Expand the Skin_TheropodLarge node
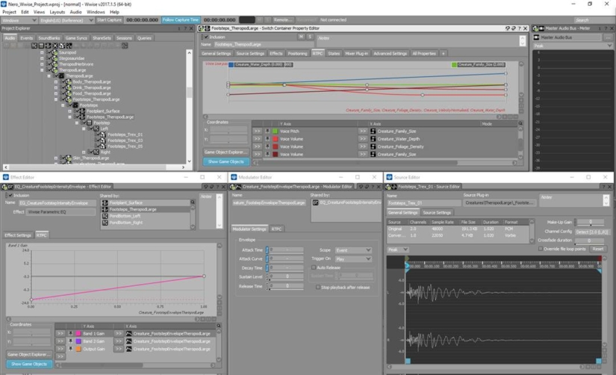The height and width of the screenshot is (375, 616). point(56,158)
